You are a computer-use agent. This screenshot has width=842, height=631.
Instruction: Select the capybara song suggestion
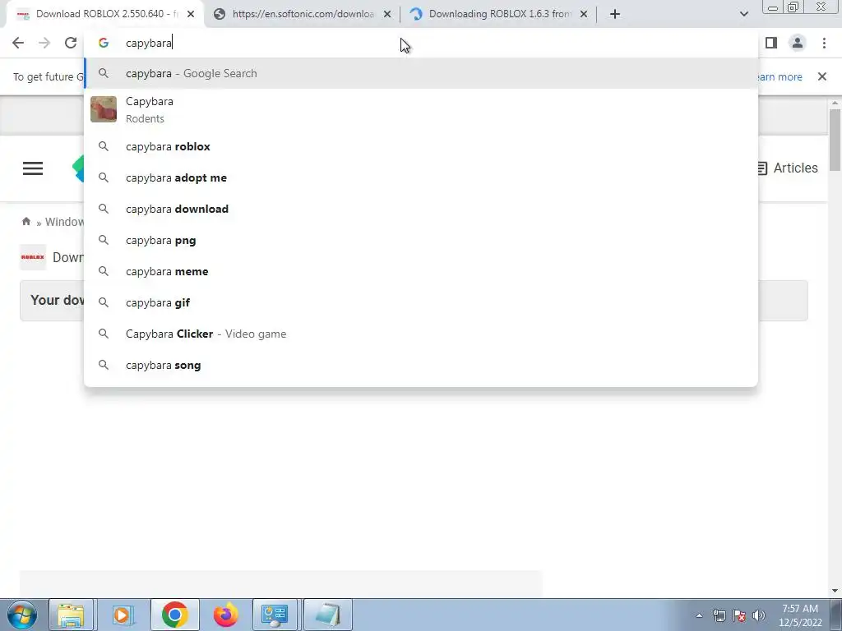click(x=421, y=365)
